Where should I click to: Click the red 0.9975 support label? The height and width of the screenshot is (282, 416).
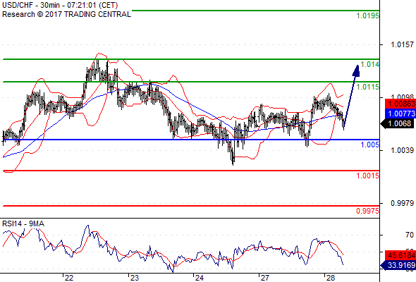(368, 211)
